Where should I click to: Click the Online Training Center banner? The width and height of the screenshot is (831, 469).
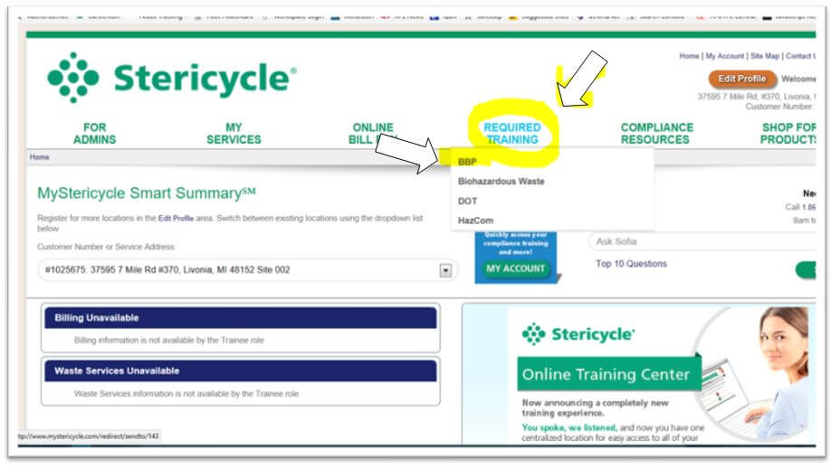click(609, 374)
